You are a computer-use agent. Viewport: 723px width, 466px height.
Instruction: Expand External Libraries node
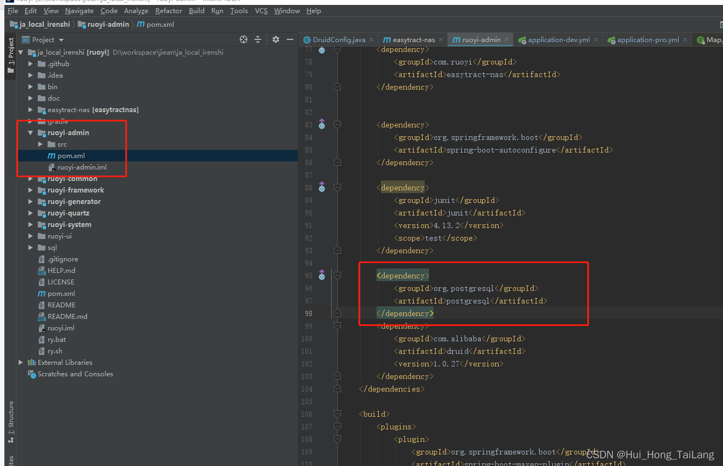(21, 362)
